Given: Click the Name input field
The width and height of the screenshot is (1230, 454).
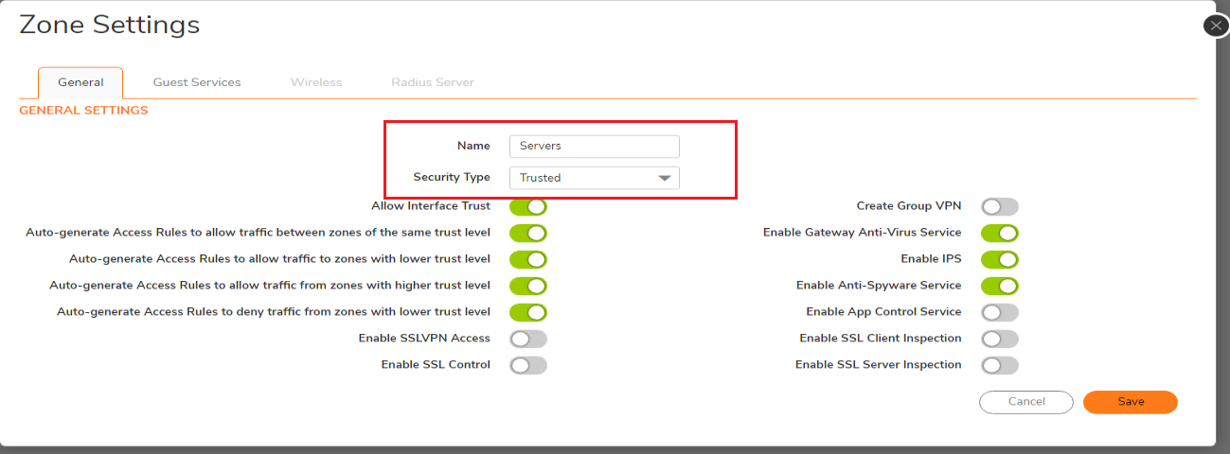Looking at the screenshot, I should 594,147.
